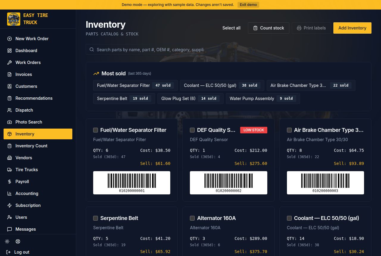
Task: Check the Alternator 160A checkbox
Action: pos(192,218)
